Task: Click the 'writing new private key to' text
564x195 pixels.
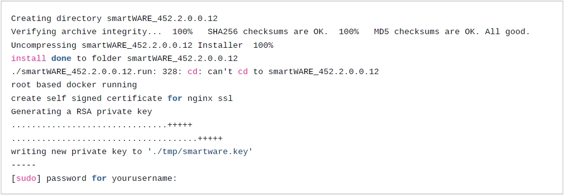Action: point(77,152)
